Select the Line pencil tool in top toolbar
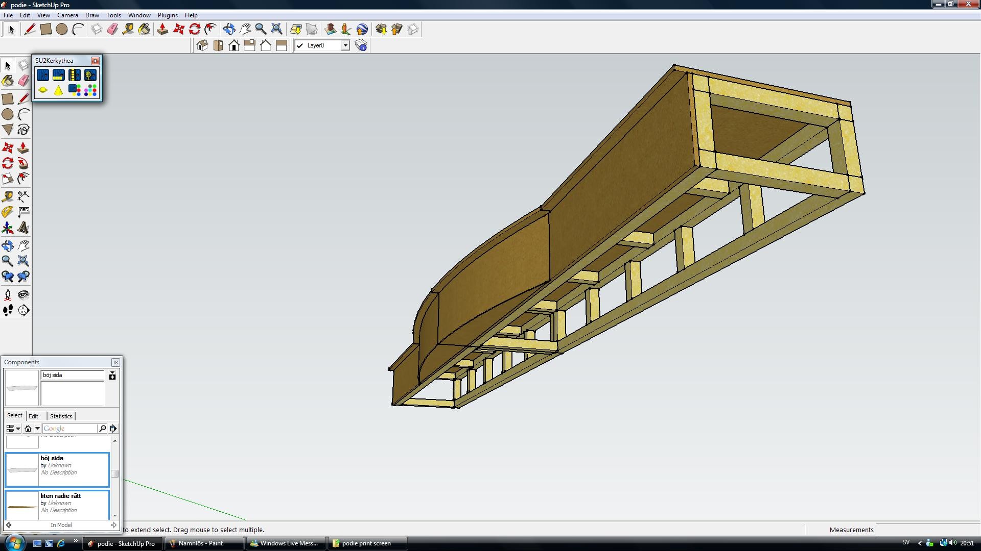 [x=30, y=29]
